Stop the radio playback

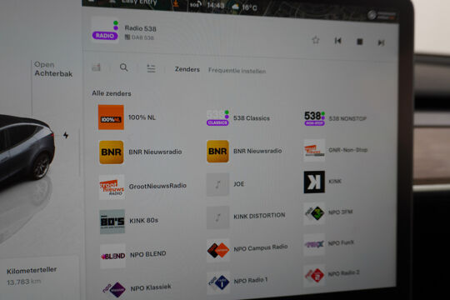[360, 42]
